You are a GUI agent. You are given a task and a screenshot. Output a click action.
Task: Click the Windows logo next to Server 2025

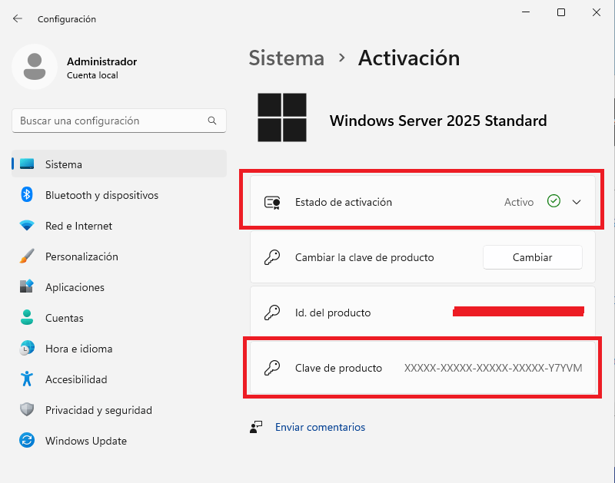tap(282, 117)
